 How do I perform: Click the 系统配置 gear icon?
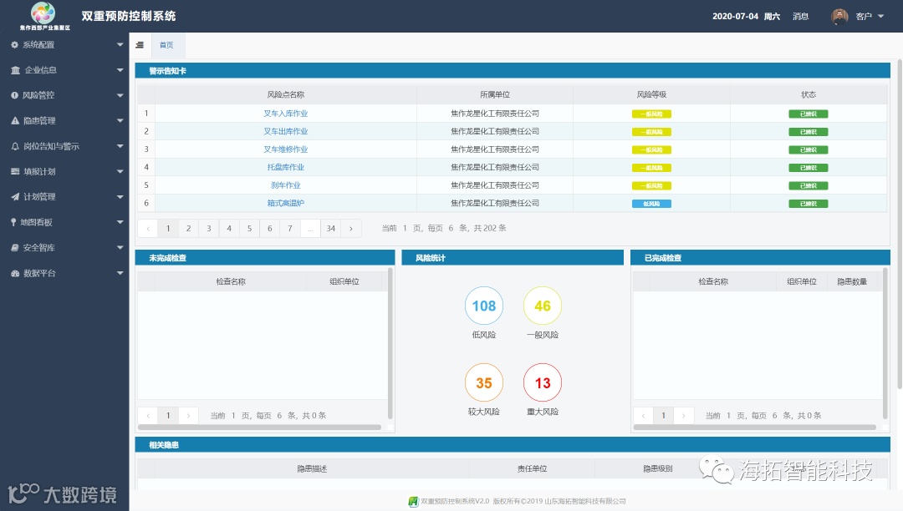click(x=14, y=45)
